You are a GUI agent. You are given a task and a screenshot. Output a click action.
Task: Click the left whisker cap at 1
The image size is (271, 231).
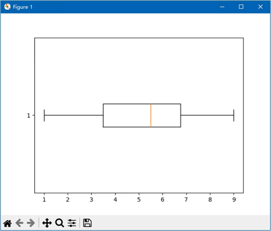click(44, 115)
